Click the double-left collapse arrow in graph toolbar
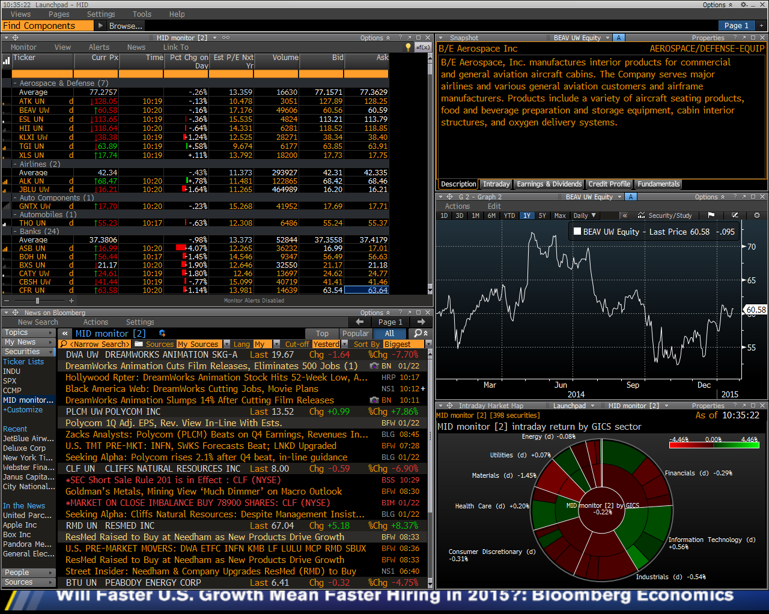This screenshot has width=769, height=614. [625, 215]
